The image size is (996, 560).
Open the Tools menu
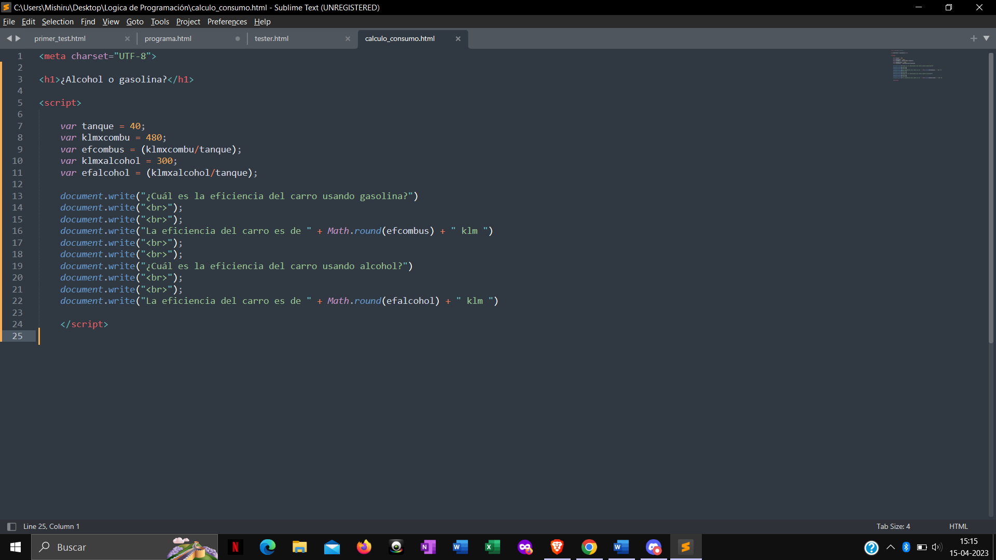point(159,21)
